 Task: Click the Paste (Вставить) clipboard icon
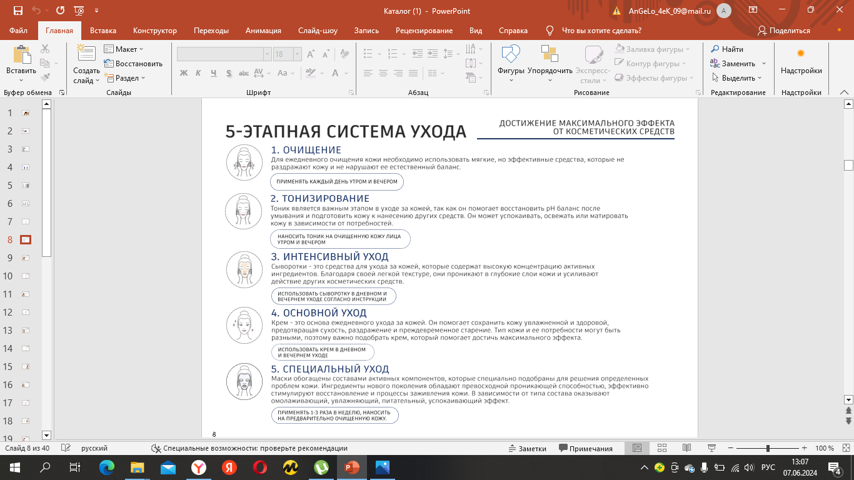point(21,54)
